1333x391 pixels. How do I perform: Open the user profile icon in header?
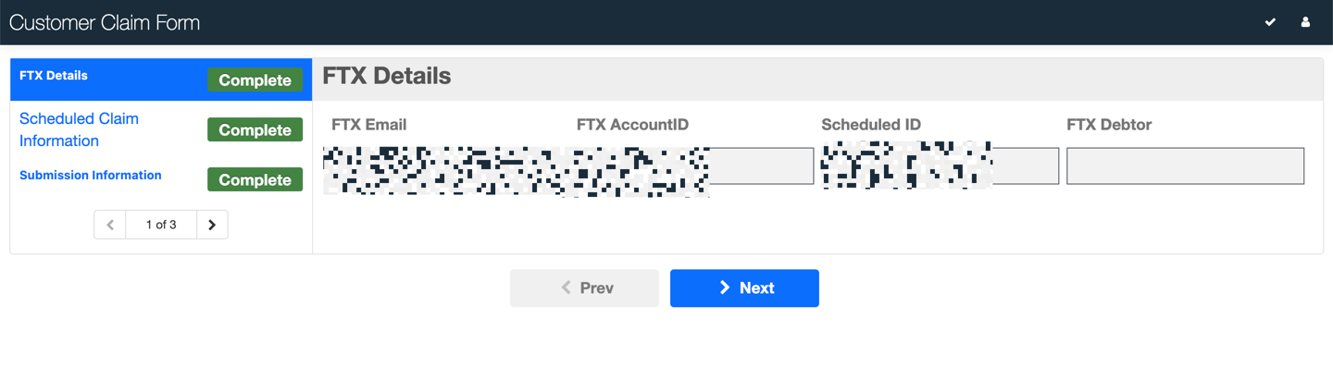tap(1305, 22)
